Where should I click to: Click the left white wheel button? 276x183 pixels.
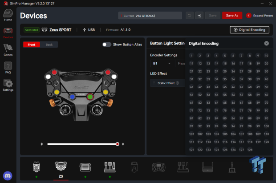pyautogui.click(x=48, y=77)
